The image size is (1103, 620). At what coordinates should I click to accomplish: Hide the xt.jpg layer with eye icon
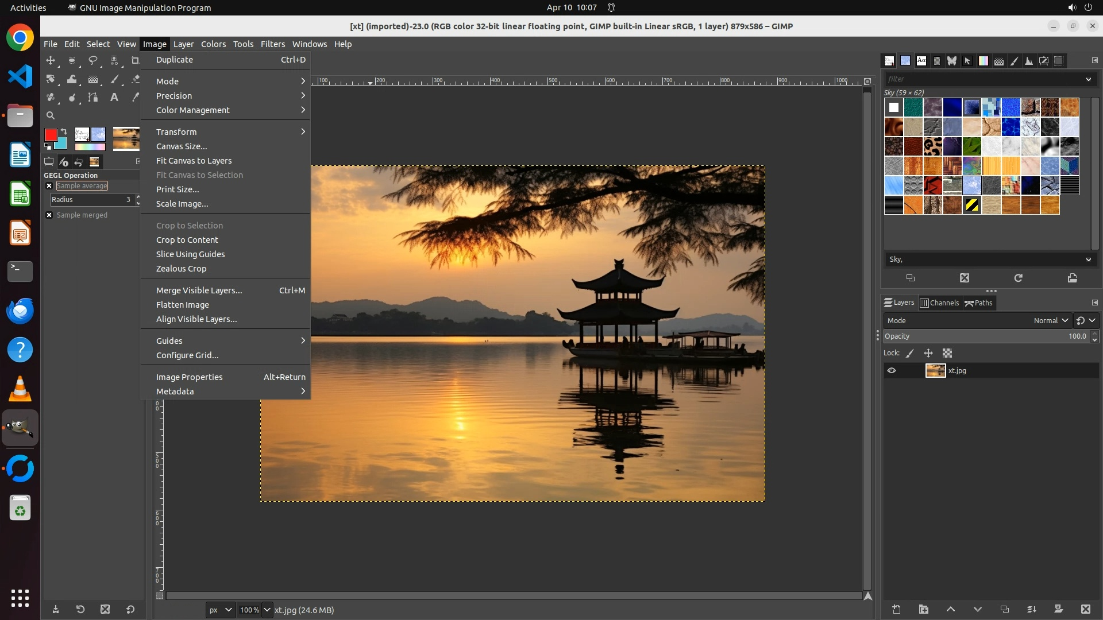pos(892,371)
